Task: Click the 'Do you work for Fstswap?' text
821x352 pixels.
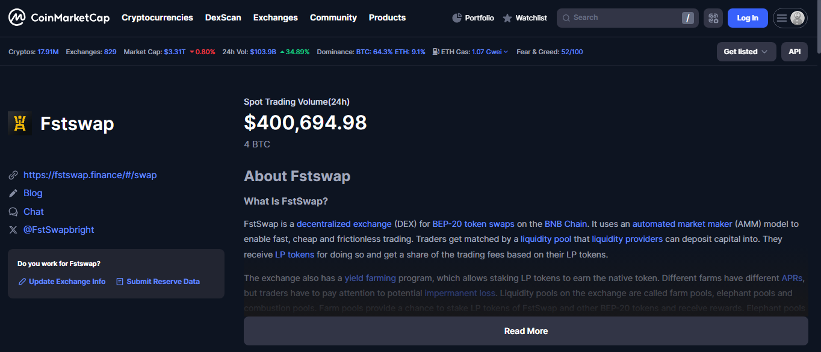Action: 59,264
